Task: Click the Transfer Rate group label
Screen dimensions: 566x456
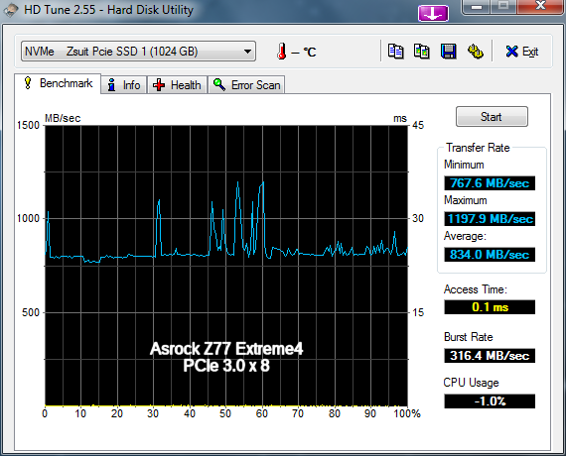Action: point(478,148)
